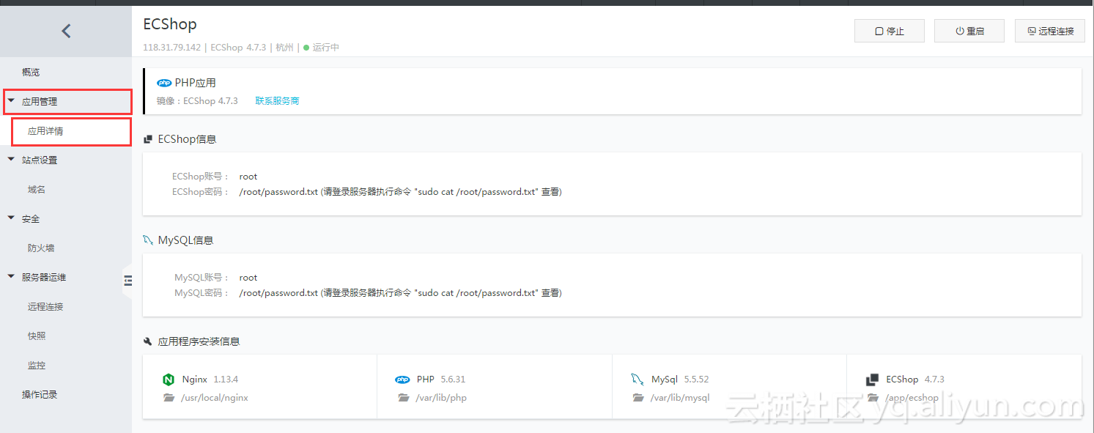Click the PHP logo beside PHP应用

[x=164, y=83]
